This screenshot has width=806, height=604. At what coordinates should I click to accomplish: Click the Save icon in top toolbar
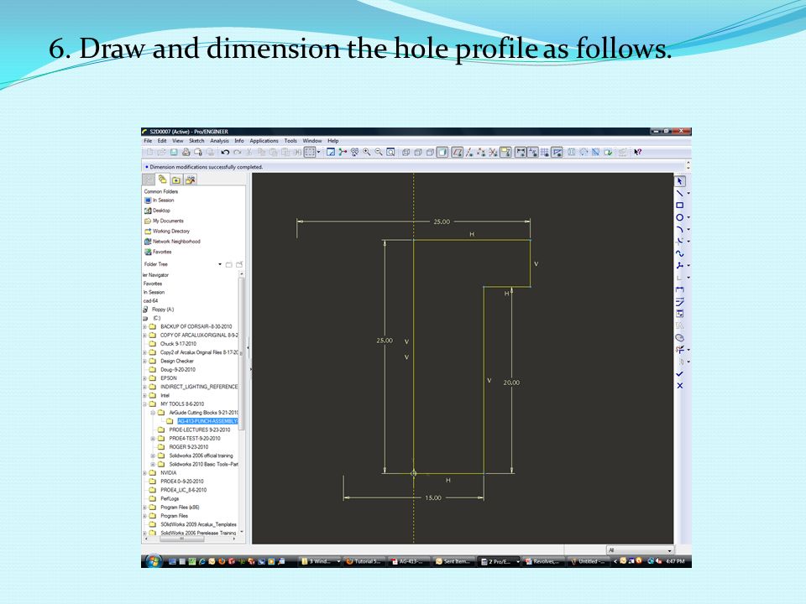tap(174, 152)
